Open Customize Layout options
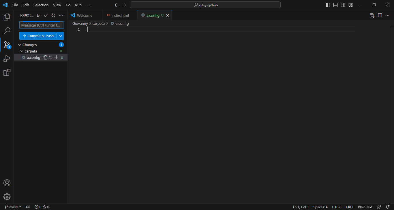 350,5
